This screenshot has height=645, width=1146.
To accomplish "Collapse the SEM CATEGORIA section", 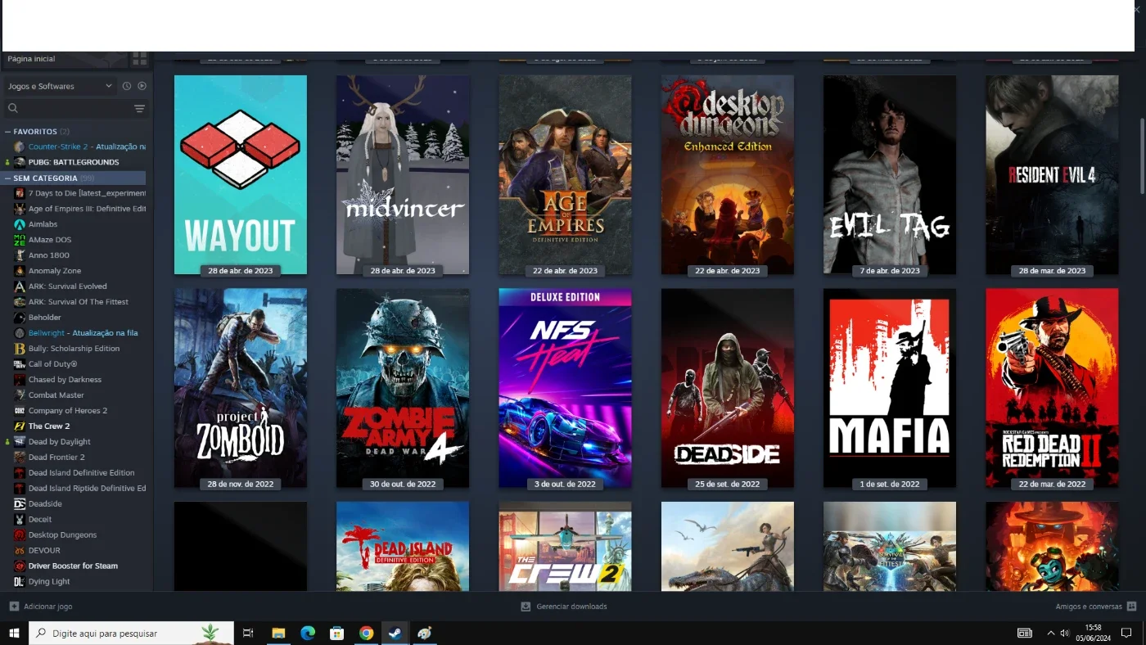I will (8, 178).
